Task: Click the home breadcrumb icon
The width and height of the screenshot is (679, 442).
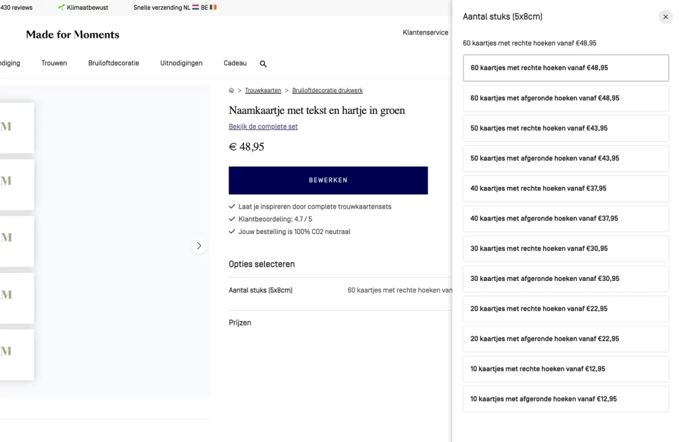Action: tap(231, 91)
